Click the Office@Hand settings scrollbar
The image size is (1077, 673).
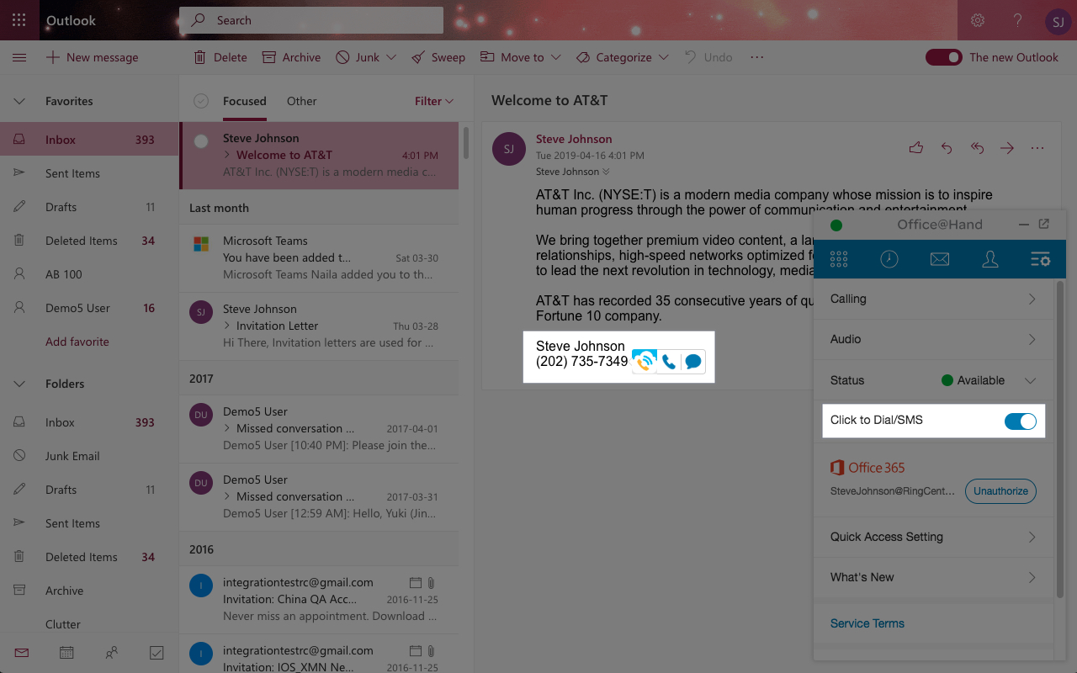[x=1059, y=439]
